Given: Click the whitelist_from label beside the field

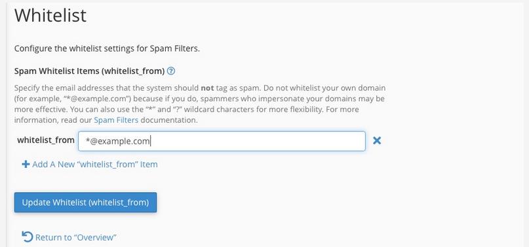Looking at the screenshot, I should [46, 140].
